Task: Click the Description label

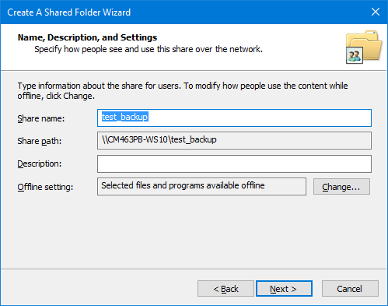Action: point(40,164)
